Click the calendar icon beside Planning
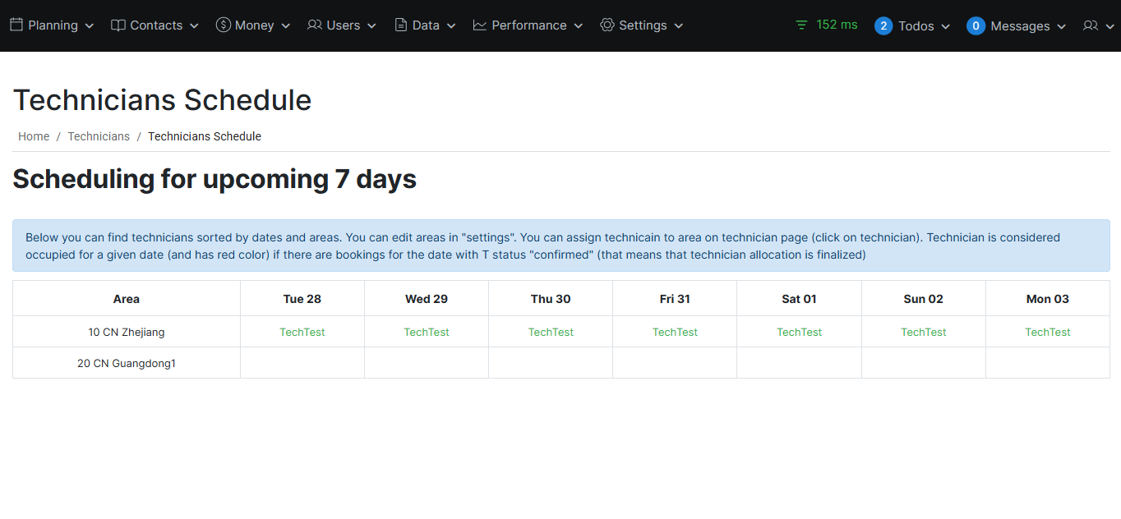 [x=16, y=25]
